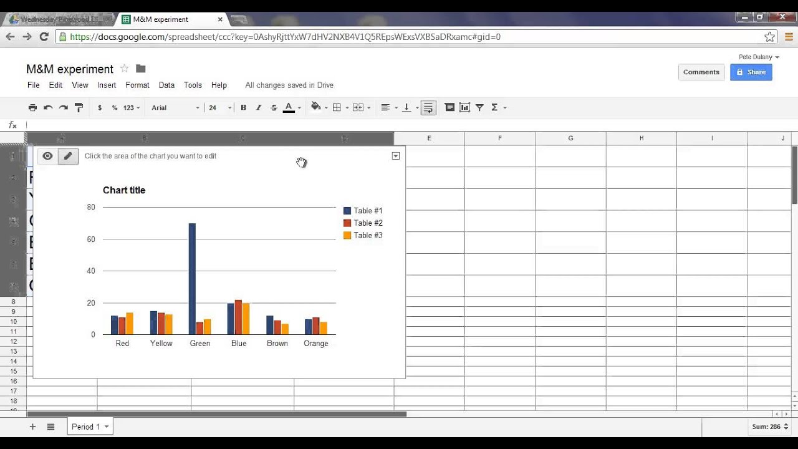
Task: Click the folder icon beside the title
Action: [141, 69]
